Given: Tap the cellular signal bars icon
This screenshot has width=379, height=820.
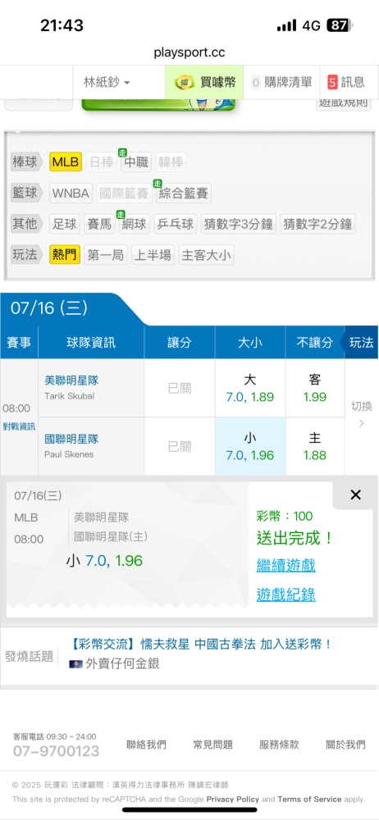Looking at the screenshot, I should (x=286, y=25).
